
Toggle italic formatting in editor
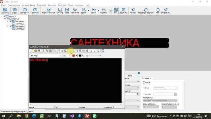click(95, 51)
